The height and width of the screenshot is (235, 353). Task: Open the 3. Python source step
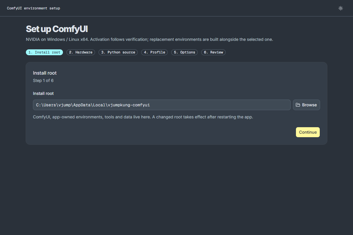click(x=118, y=52)
